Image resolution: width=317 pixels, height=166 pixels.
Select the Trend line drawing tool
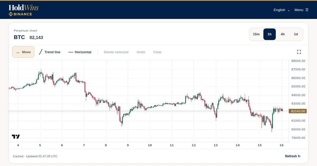tap(50, 52)
